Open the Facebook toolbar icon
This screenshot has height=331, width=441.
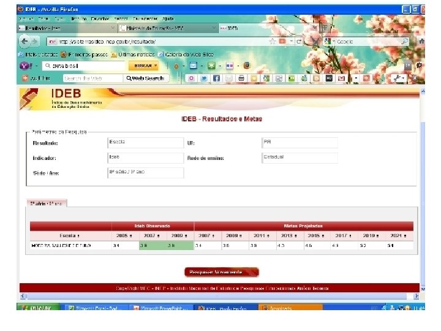216,78
